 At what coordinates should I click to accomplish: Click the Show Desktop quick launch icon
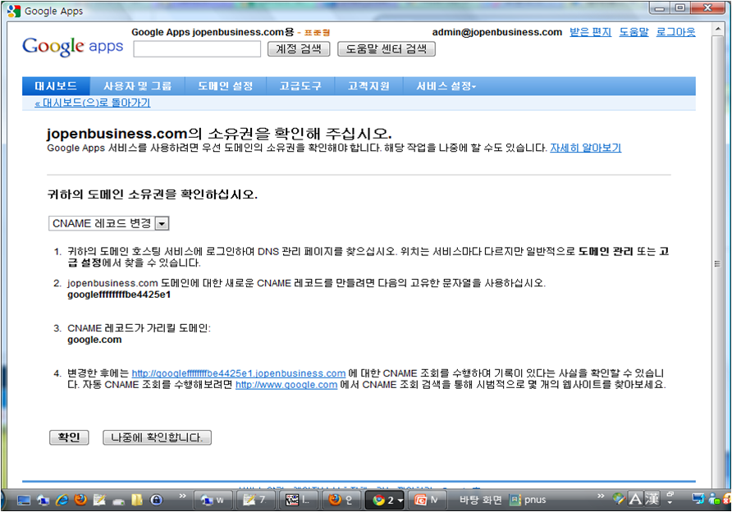coord(24,500)
